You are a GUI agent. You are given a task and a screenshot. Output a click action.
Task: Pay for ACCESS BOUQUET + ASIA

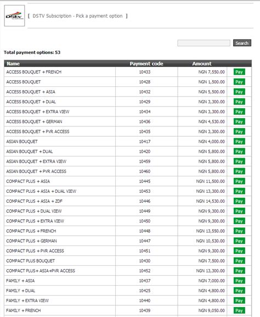tap(239, 92)
